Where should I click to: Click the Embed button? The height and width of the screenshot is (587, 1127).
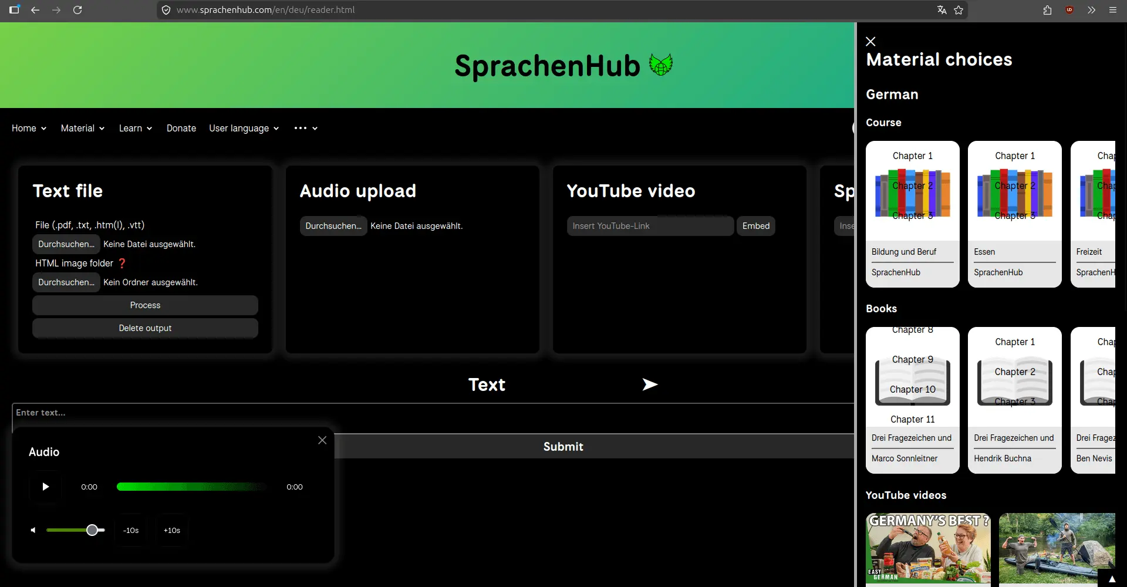click(756, 226)
